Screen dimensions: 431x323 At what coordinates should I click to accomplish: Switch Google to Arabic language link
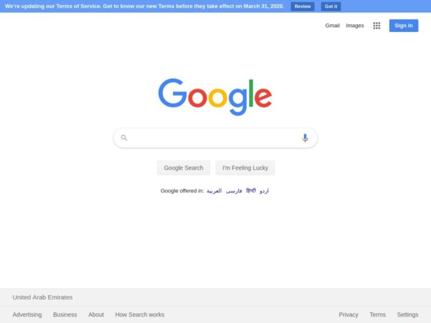[214, 191]
